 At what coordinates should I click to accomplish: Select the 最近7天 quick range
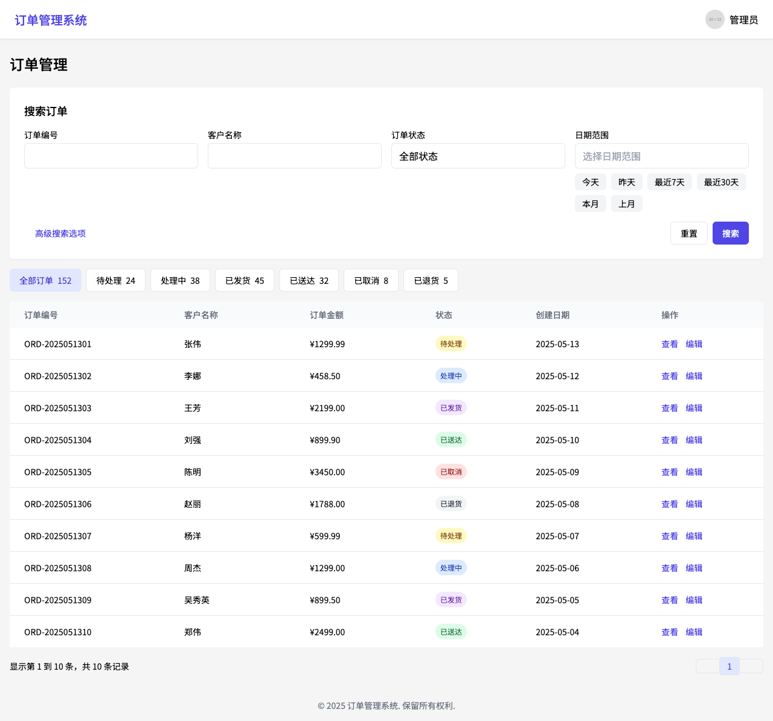tap(669, 182)
